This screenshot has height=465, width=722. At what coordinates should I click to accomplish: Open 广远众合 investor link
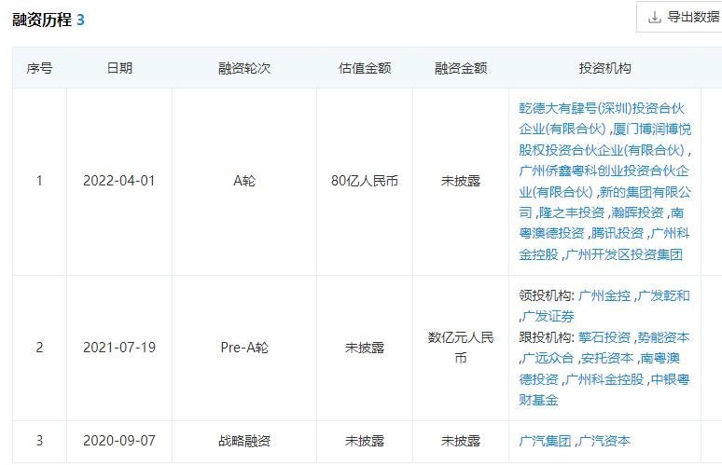[x=548, y=358]
